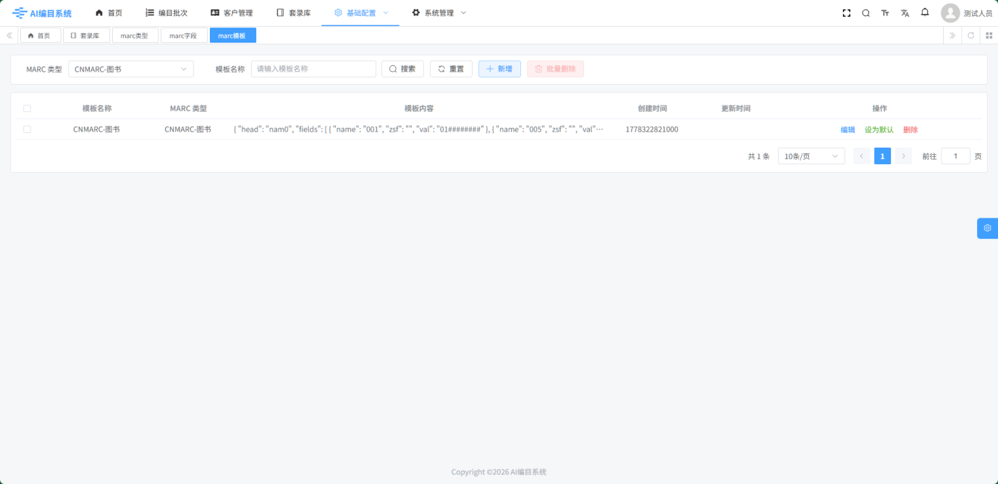Image resolution: width=998 pixels, height=484 pixels.
Task: Click the 测试人员 user avatar
Action: (x=950, y=13)
